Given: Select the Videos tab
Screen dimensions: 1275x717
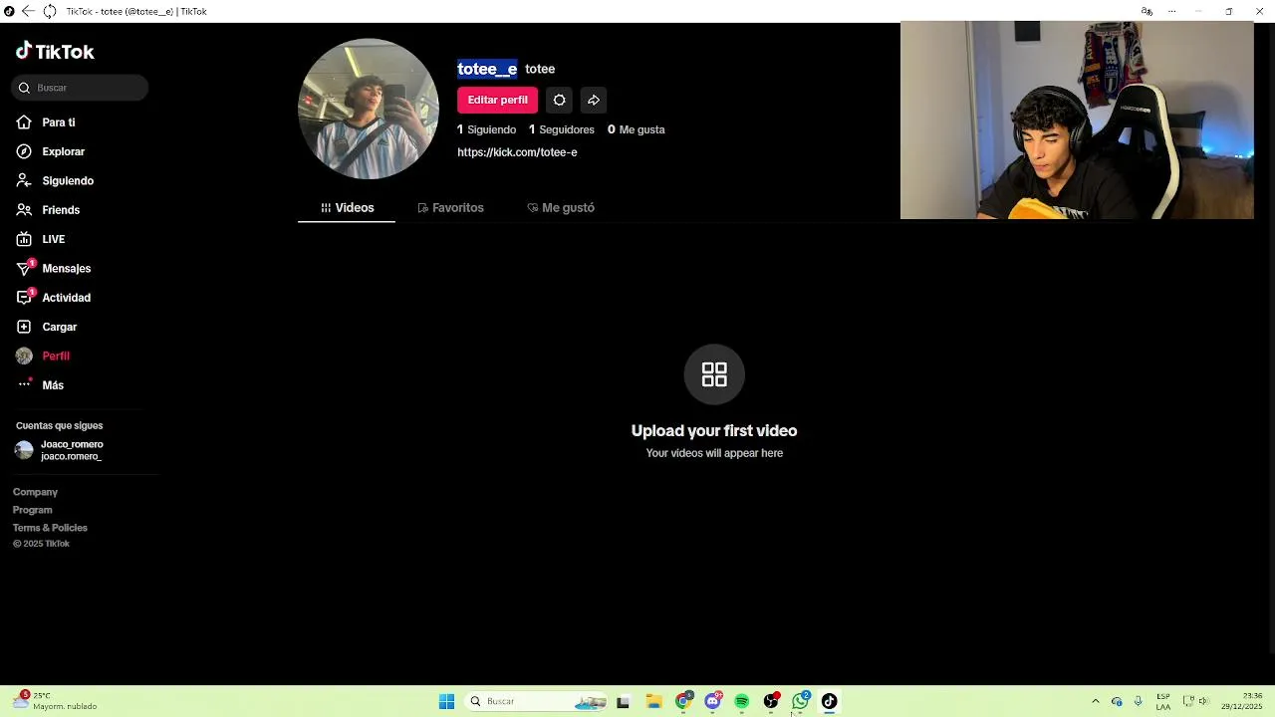Looking at the screenshot, I should (x=347, y=207).
